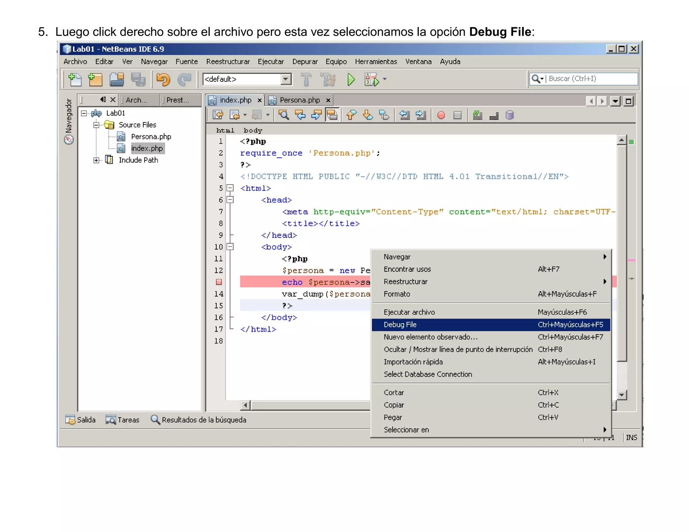Open the Depurar menu
Viewport: 689px width, 532px height.
[305, 62]
